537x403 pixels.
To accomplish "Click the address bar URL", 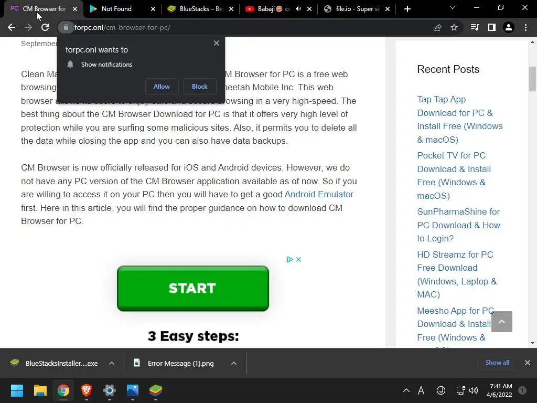I will (122, 27).
